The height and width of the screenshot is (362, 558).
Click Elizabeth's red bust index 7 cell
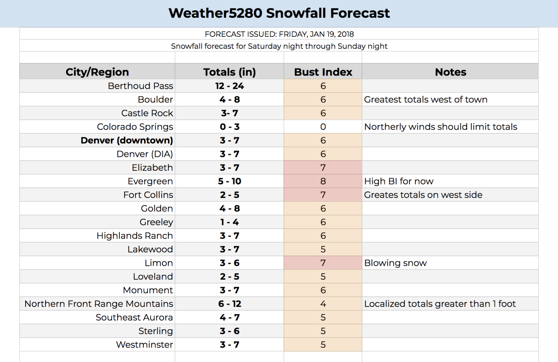tap(323, 167)
